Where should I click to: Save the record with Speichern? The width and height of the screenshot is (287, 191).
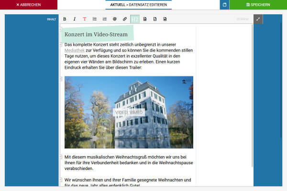point(258,5)
